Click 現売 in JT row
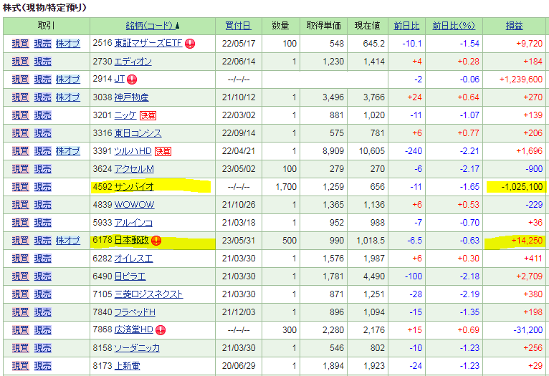Screen dimensions: 549x376 pos(43,79)
